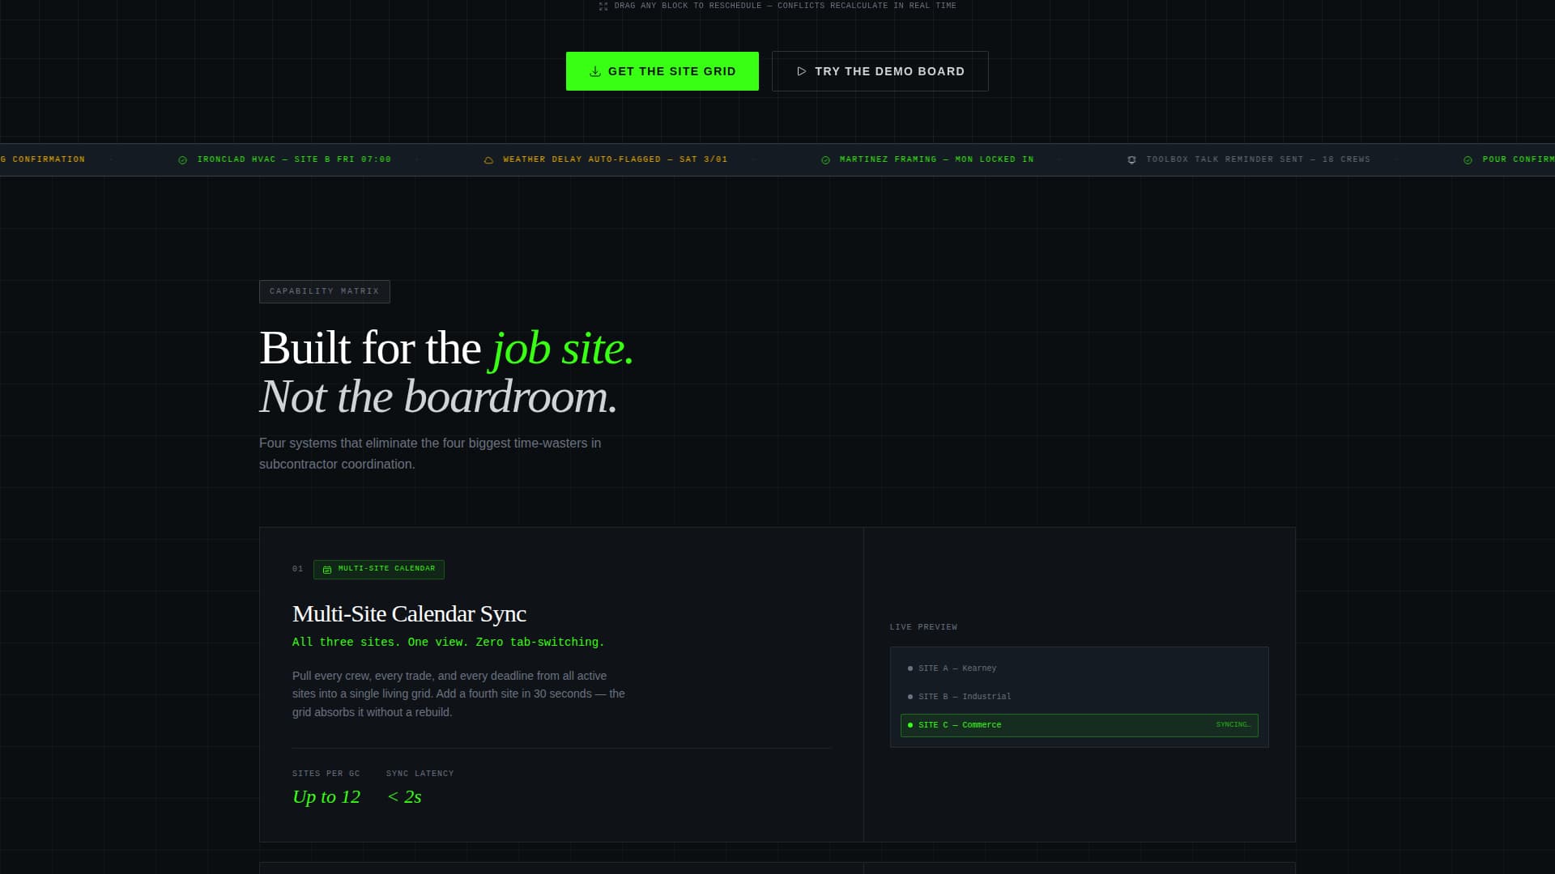Click check icon beside Martinez Framing ticker
Image resolution: width=1555 pixels, height=874 pixels.
click(x=825, y=160)
